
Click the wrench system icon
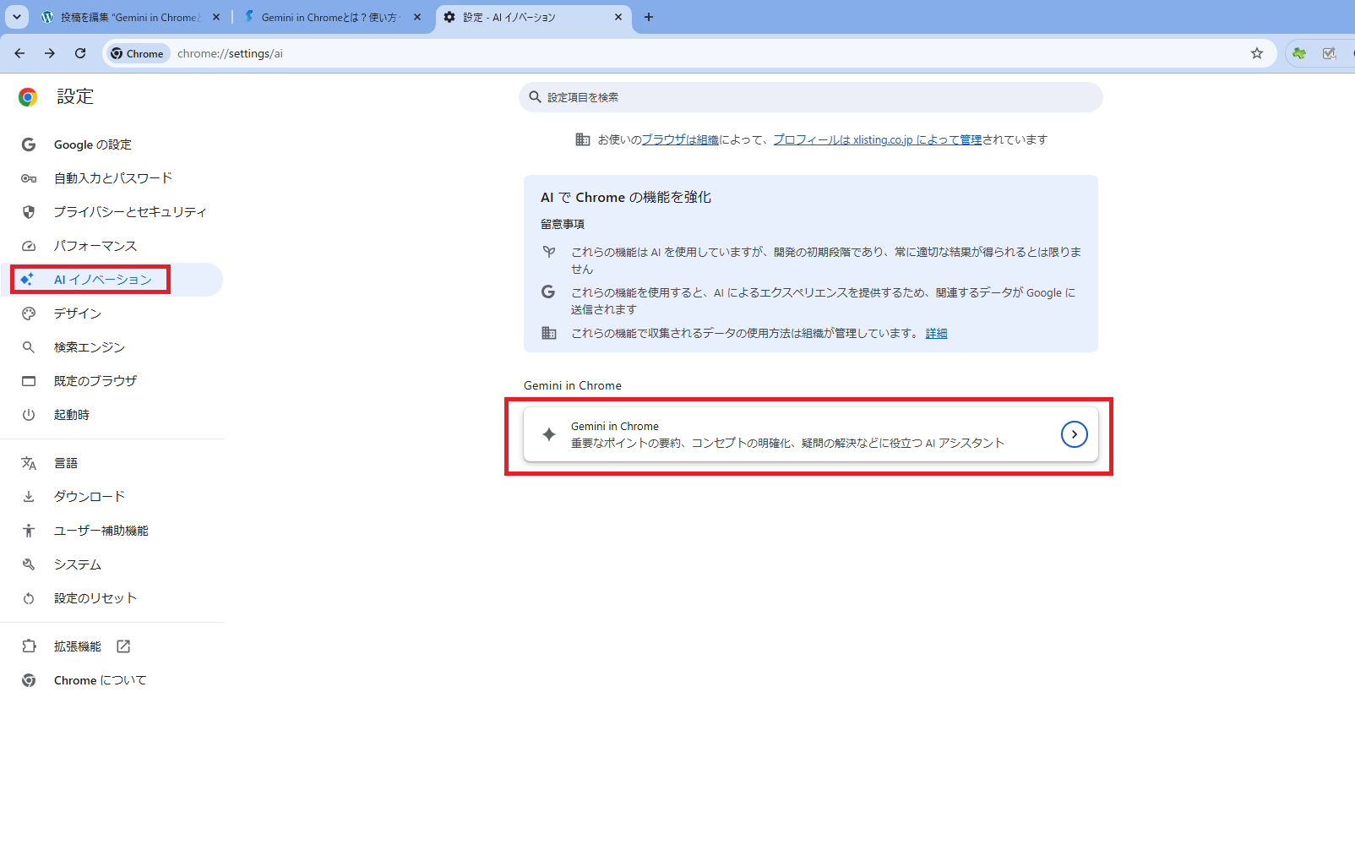(x=29, y=564)
